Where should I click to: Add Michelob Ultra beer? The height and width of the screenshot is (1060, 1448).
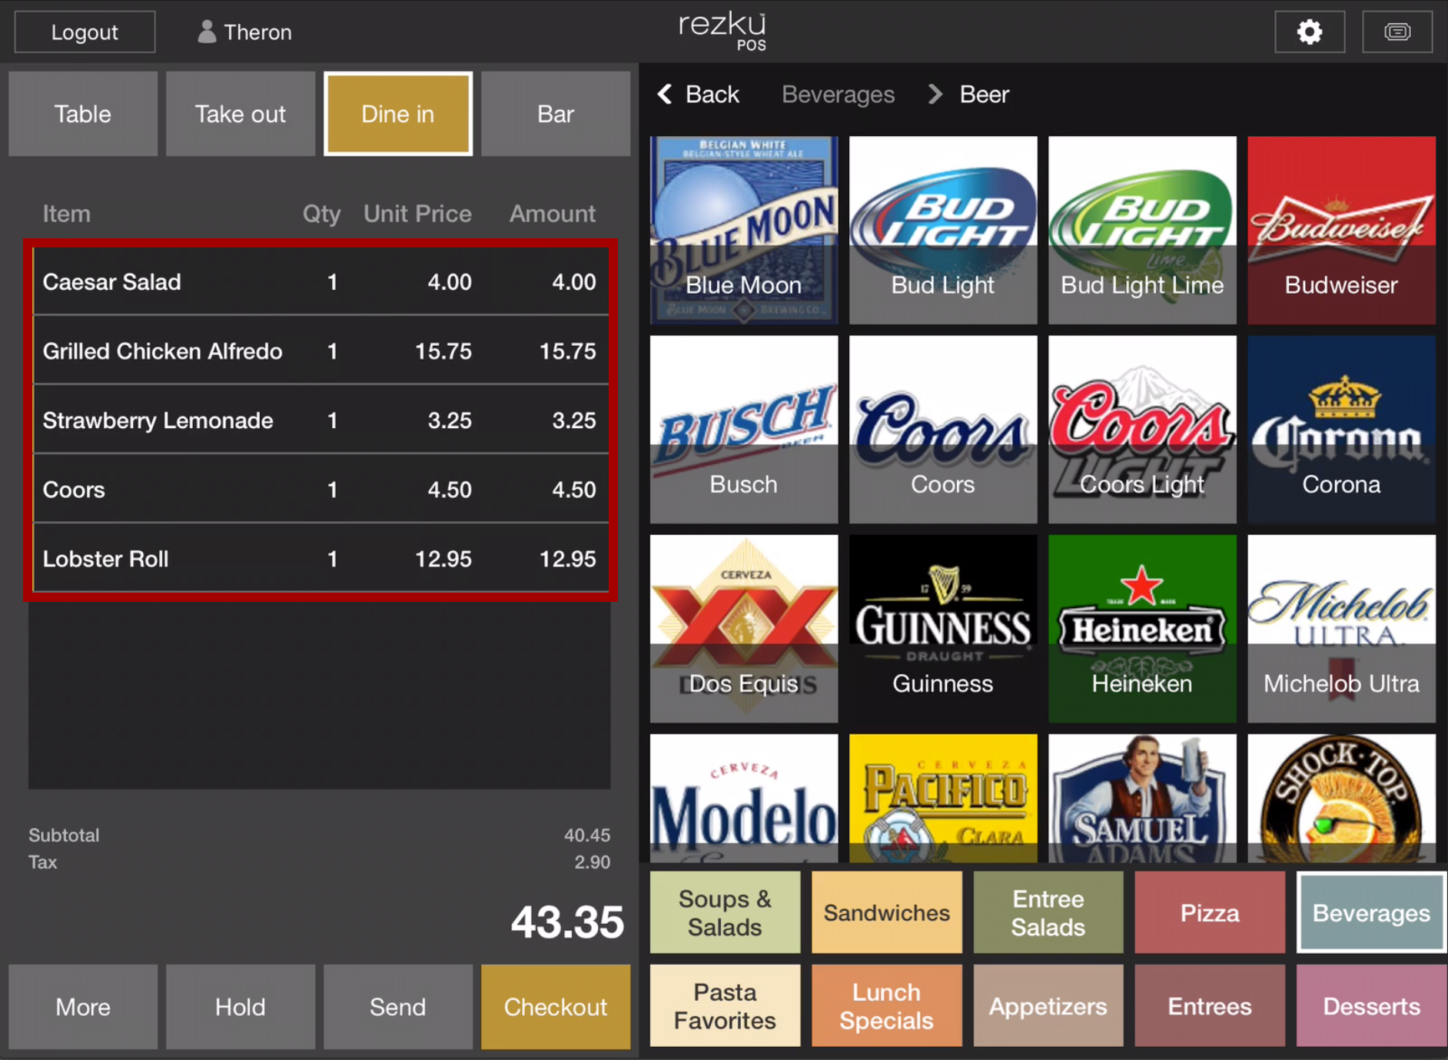[1341, 628]
